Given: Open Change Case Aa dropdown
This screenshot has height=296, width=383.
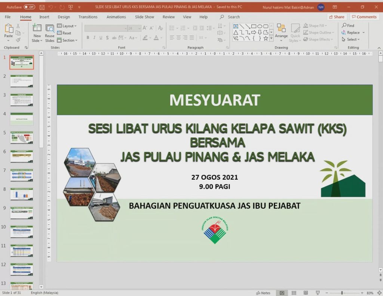Looking at the screenshot, I should tap(133, 38).
